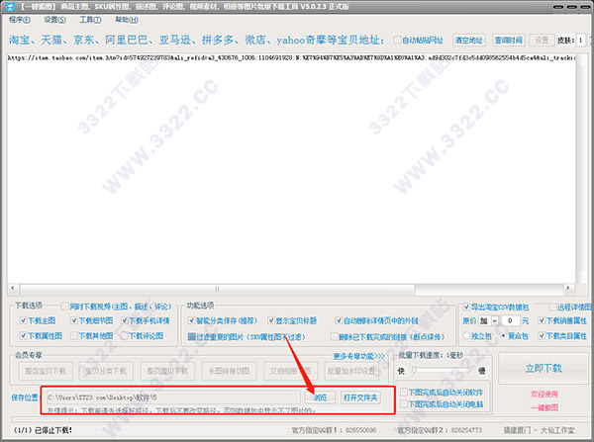
Task: Click the save path input field
Action: point(173,398)
